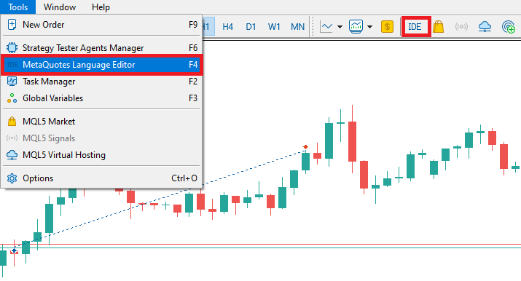Click the New Order plus icon
Viewport: 521px width, 281px height.
[12, 25]
